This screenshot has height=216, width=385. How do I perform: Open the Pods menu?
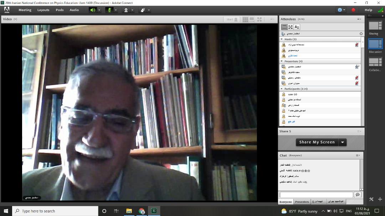60,10
